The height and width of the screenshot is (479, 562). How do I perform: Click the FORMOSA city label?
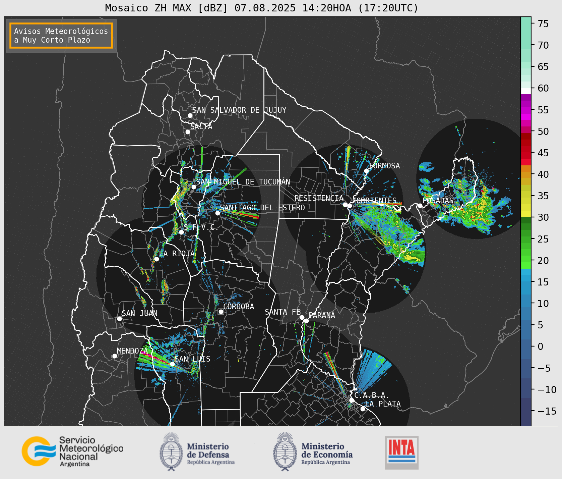click(x=384, y=166)
